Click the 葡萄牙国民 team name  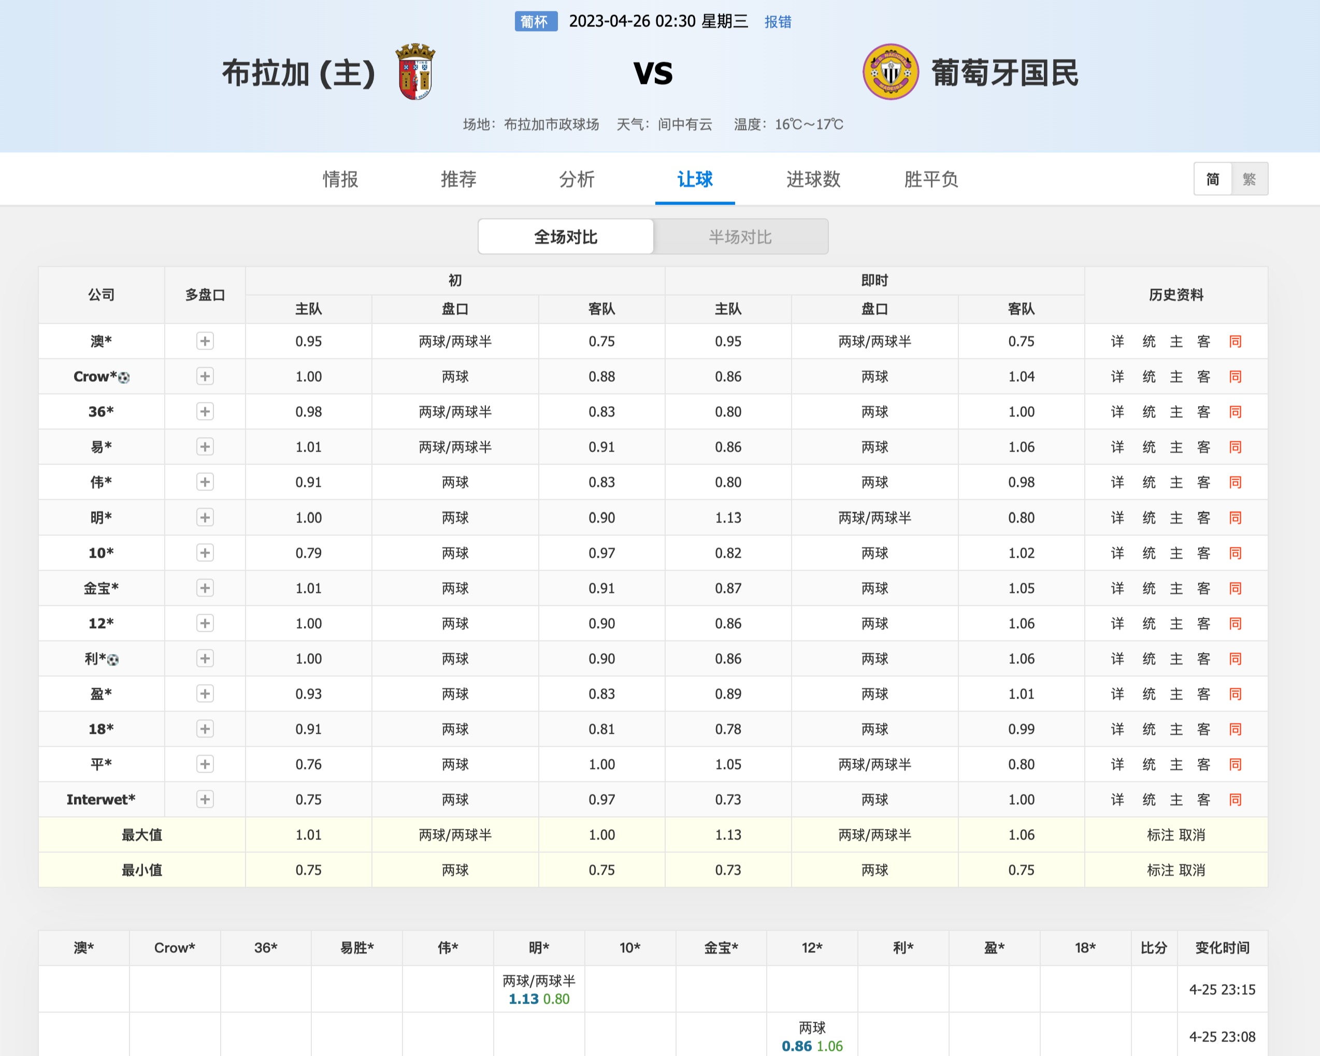[1005, 73]
